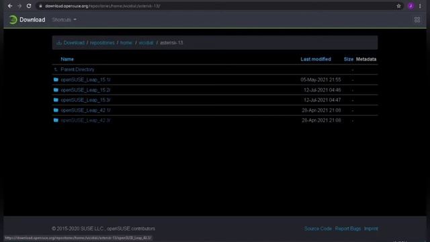Click the lock icon in address bar
Image resolution: width=430 pixels, height=242 pixels.
[40, 6]
